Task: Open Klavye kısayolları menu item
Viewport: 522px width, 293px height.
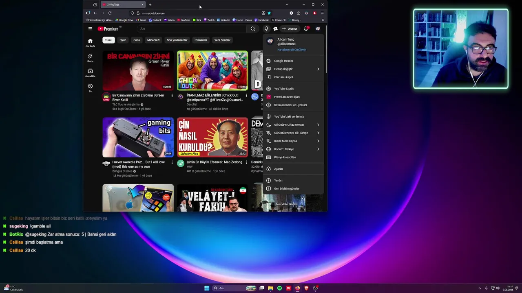Action: pos(293,157)
